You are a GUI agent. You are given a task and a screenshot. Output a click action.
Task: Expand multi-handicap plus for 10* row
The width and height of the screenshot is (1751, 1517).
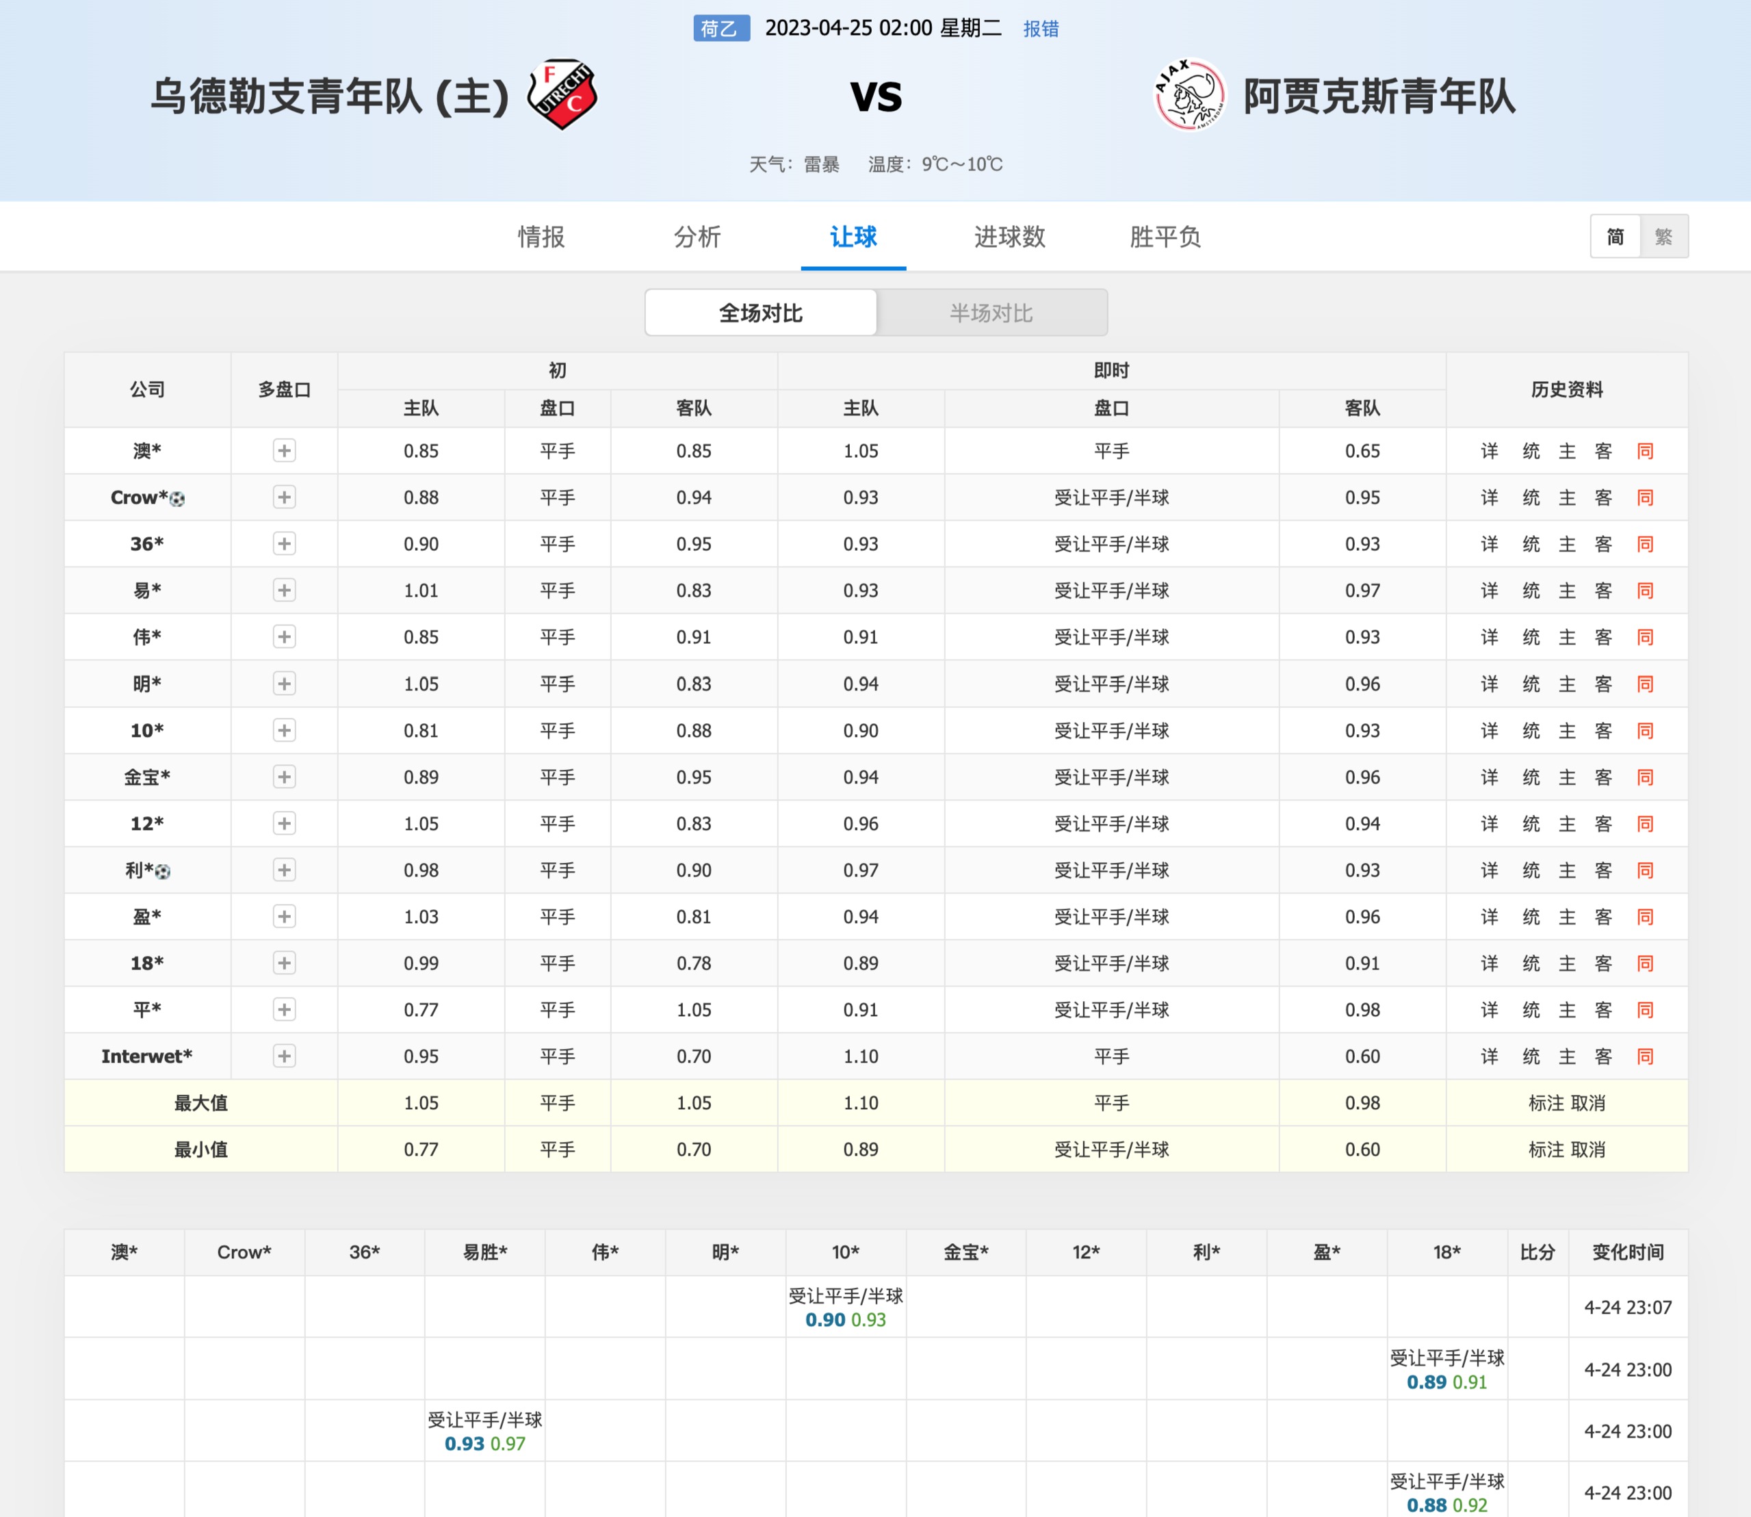tap(285, 729)
